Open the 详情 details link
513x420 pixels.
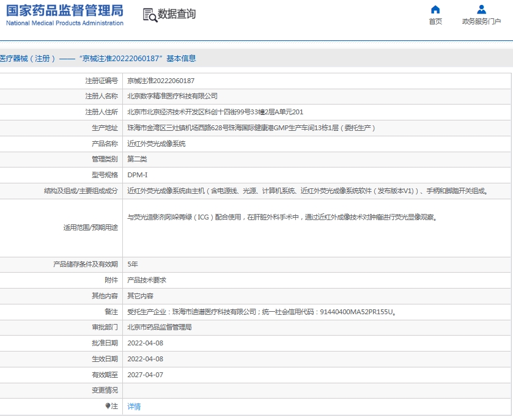point(134,407)
